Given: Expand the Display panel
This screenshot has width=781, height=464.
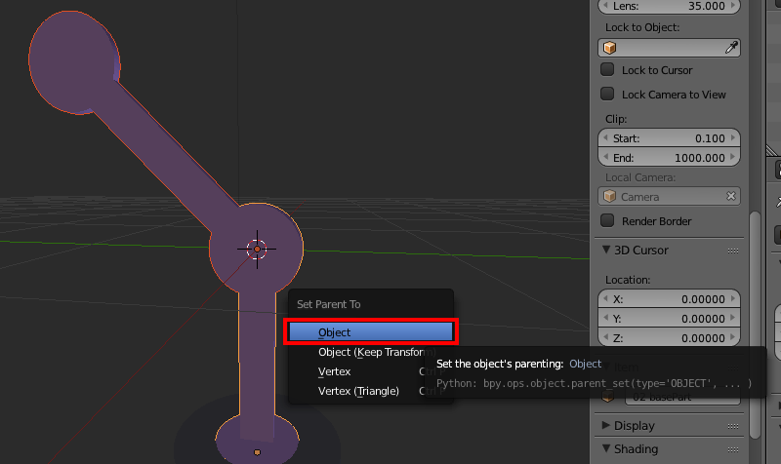Looking at the screenshot, I should coord(606,425).
